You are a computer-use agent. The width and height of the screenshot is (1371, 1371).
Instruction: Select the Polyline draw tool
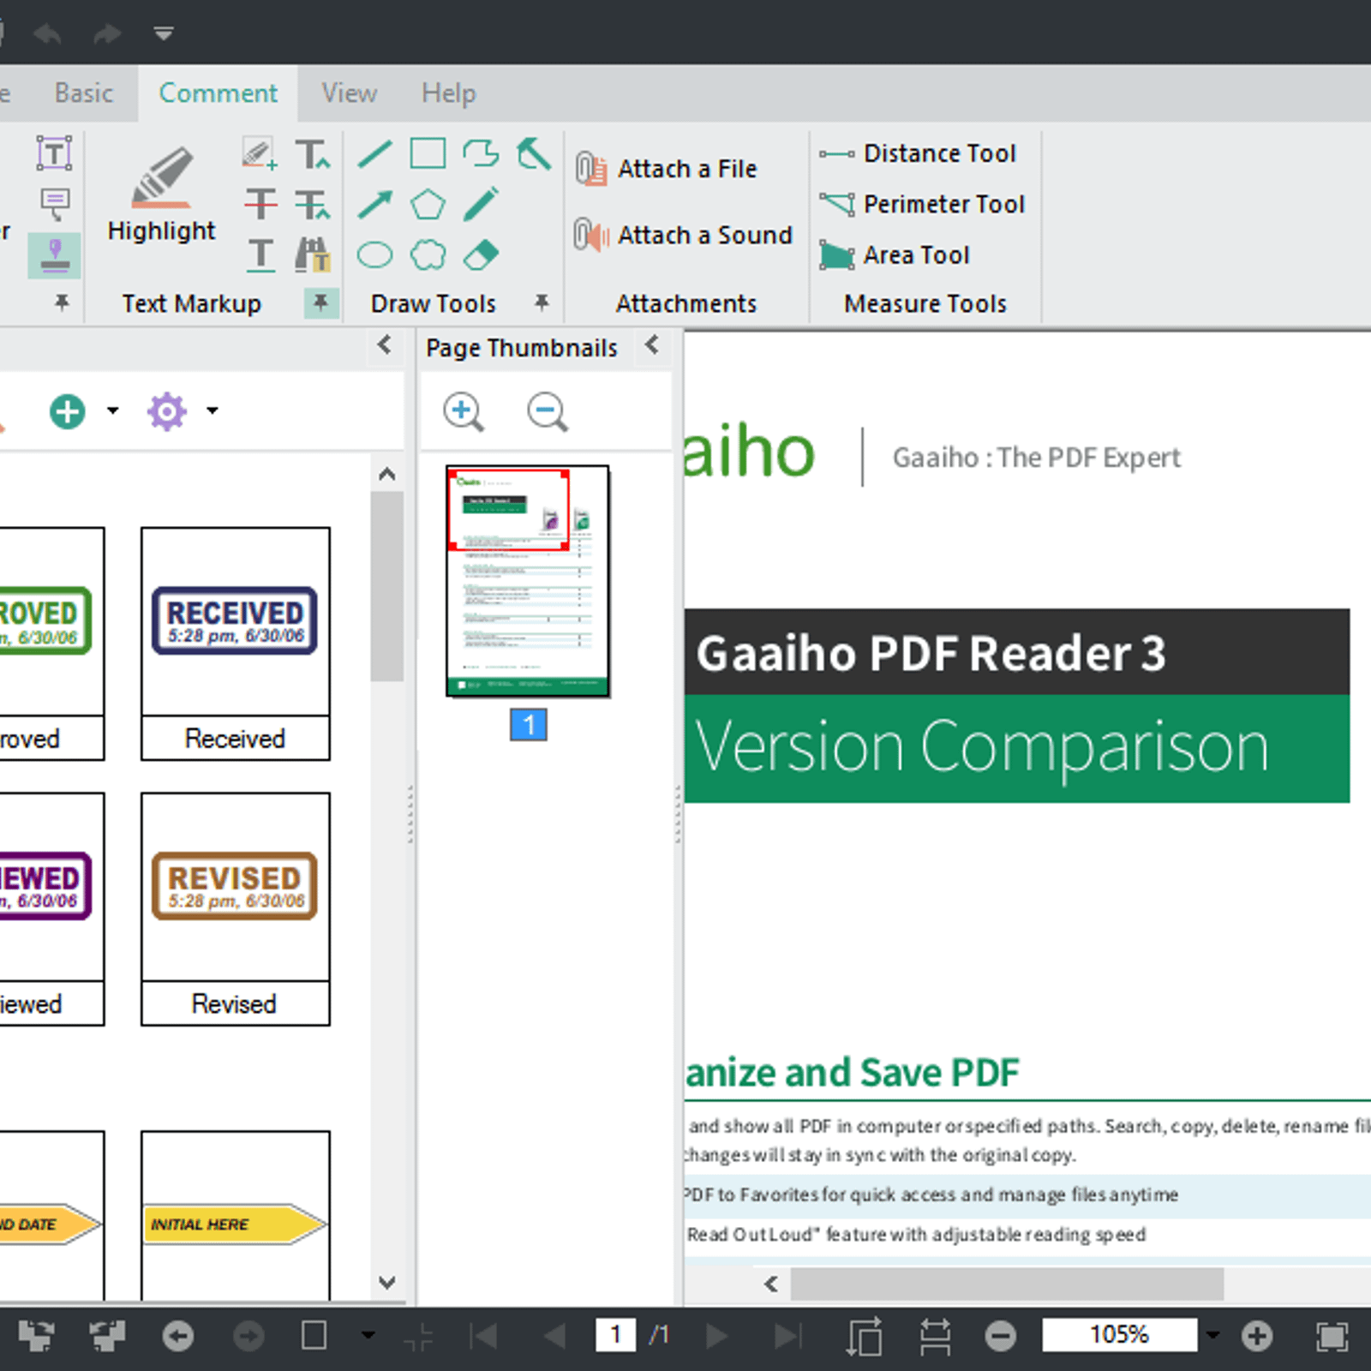click(481, 154)
